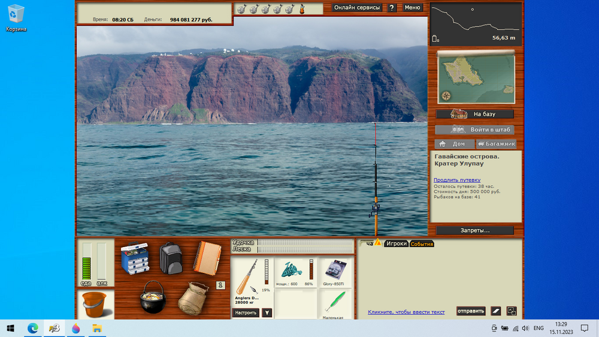Send message with отправить
Image resolution: width=599 pixels, height=337 pixels.
point(471,311)
